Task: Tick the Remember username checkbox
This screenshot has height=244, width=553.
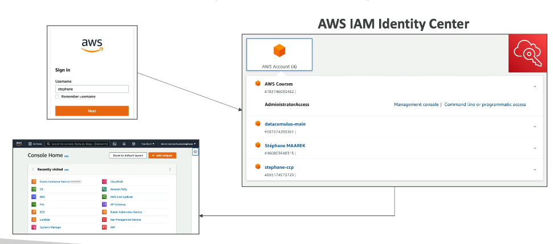Action: click(57, 96)
